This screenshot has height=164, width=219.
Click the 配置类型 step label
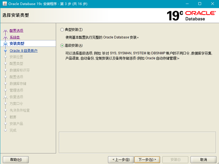[16, 64]
